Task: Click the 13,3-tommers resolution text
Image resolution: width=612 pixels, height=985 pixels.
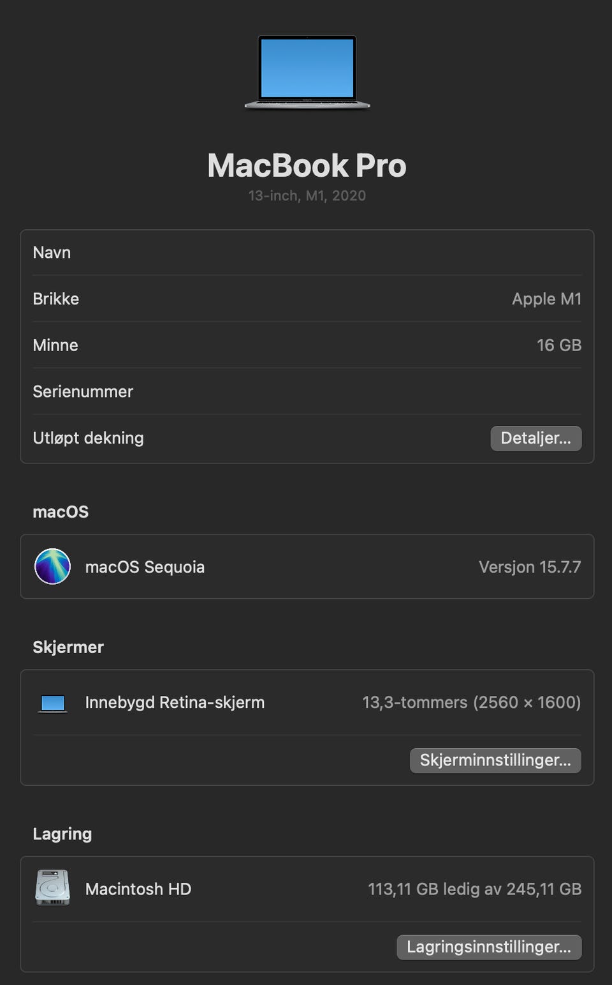Action: pos(471,702)
